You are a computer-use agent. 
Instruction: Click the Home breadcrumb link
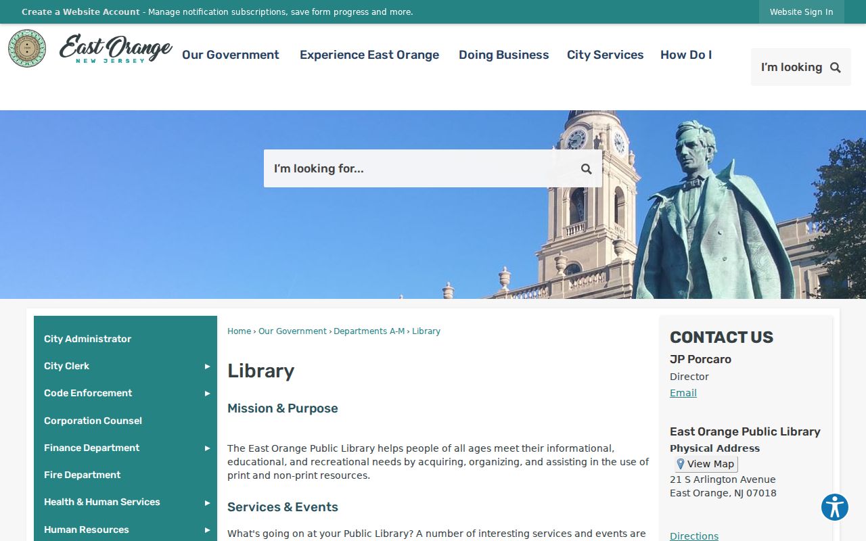point(240,331)
